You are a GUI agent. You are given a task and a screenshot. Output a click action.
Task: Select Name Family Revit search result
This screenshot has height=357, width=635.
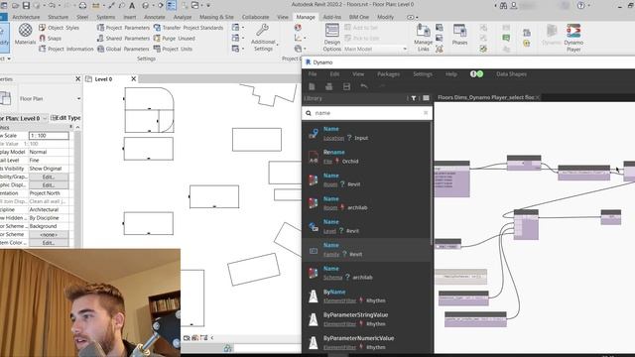tap(366, 249)
